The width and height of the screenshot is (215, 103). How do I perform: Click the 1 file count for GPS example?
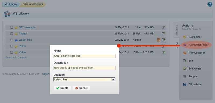138,27
